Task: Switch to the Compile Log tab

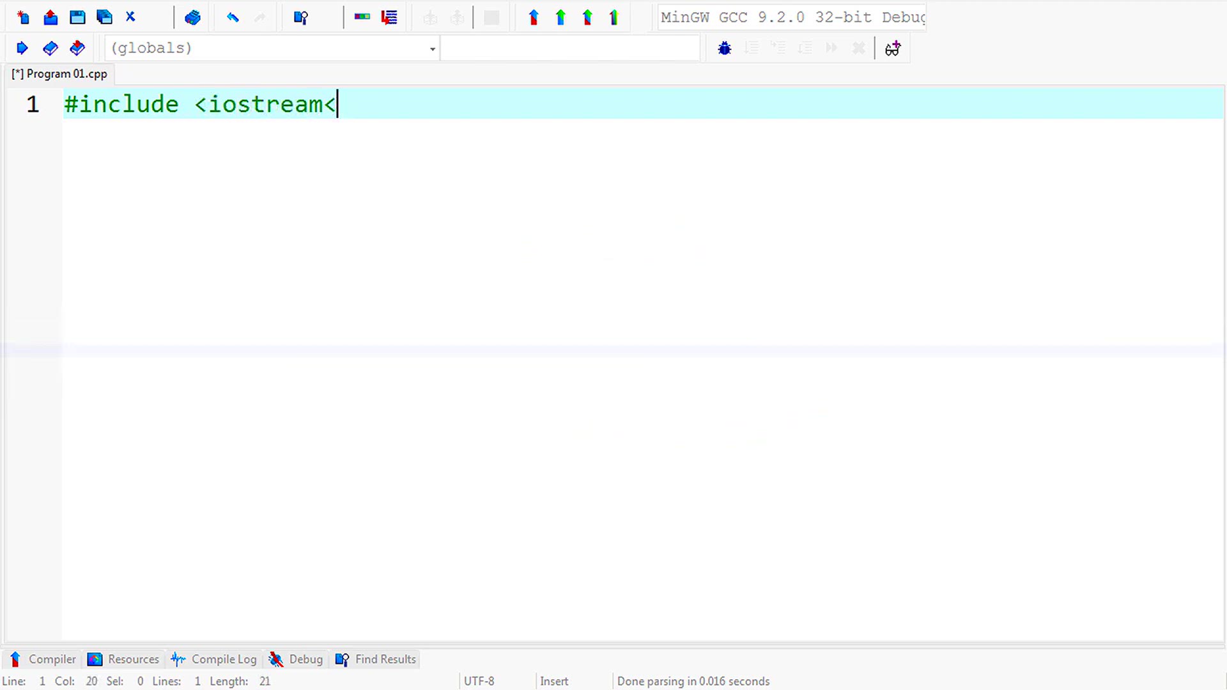Action: click(213, 659)
